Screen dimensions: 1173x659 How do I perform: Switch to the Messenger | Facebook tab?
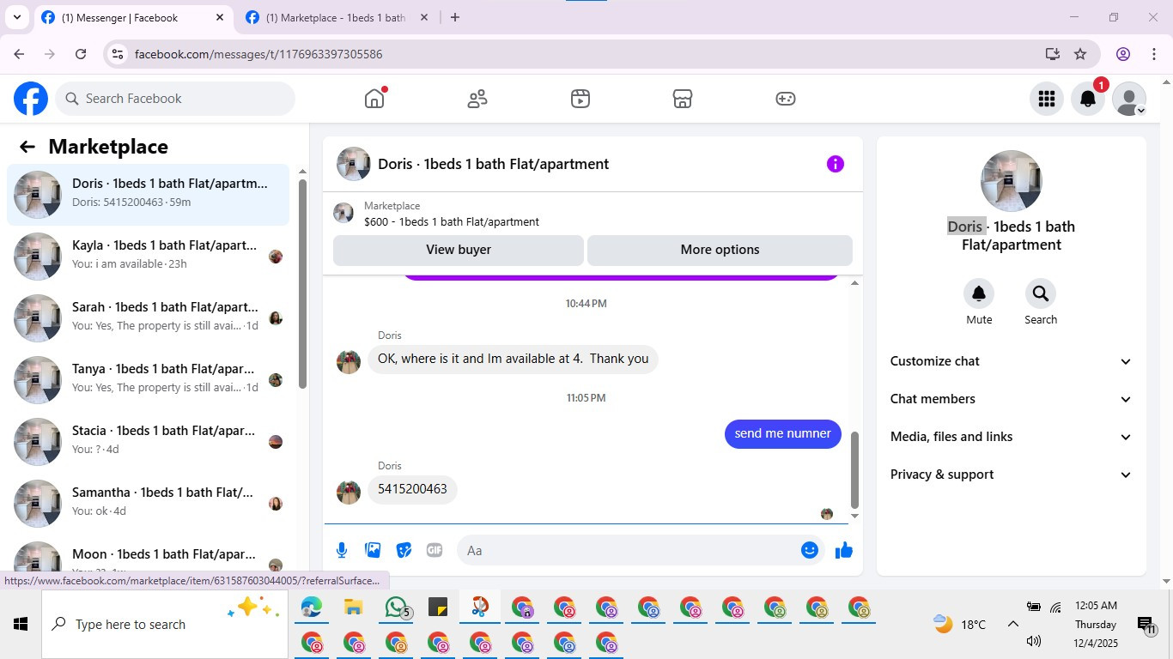click(x=132, y=17)
